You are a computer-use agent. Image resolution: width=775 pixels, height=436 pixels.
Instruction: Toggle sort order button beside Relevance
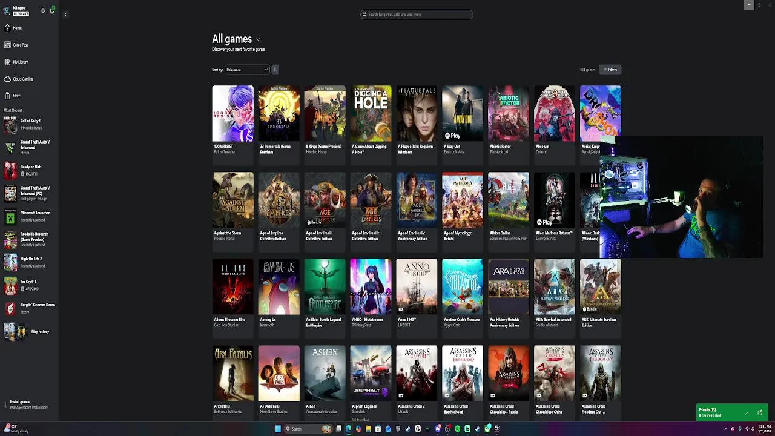[275, 70]
